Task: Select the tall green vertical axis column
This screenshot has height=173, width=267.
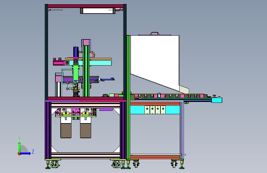Action: [x=86, y=71]
